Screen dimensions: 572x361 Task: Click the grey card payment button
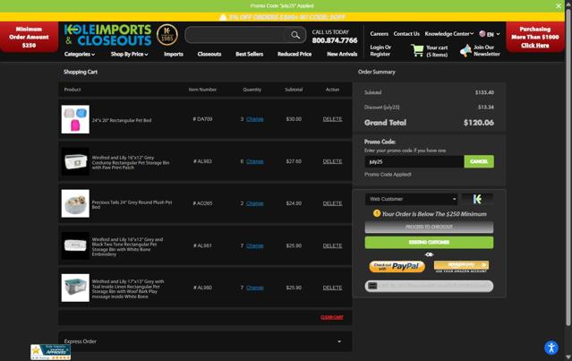click(x=429, y=286)
